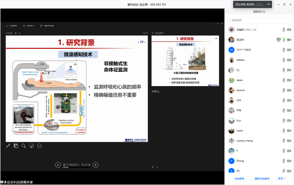This screenshot has width=294, height=185.
Task: Black out the slideshow screen
Action: (31, 146)
